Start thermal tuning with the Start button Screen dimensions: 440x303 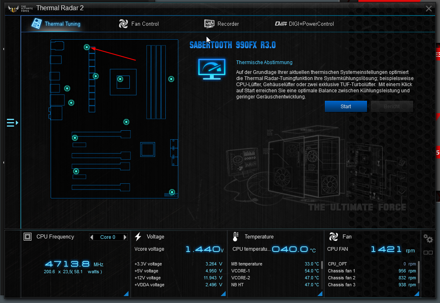tap(346, 107)
